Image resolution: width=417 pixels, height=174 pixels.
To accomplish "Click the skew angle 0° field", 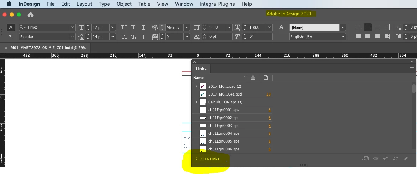I will click(x=260, y=36).
